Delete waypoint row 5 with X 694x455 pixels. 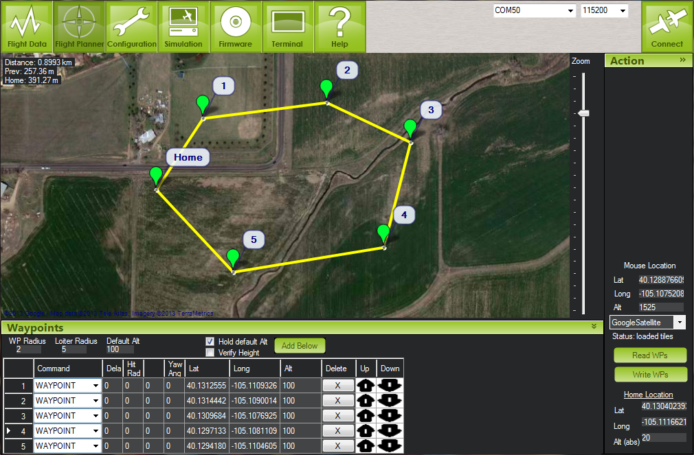[338, 445]
